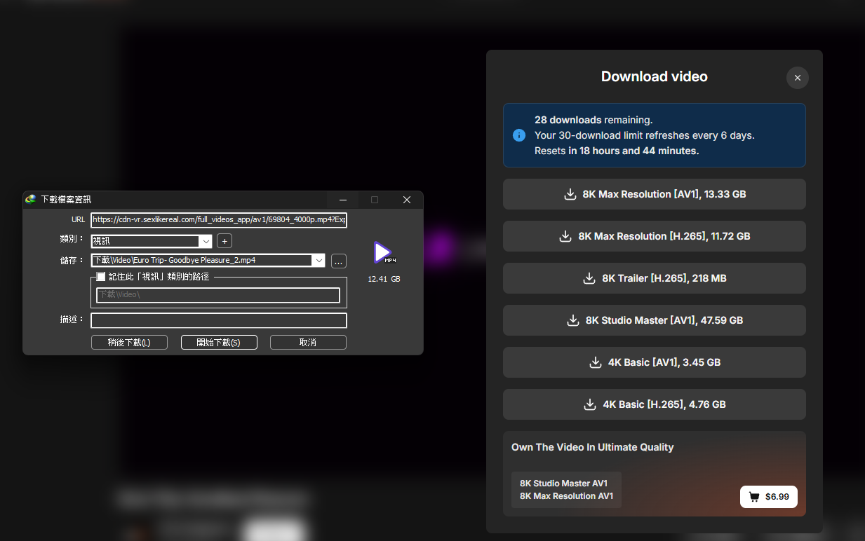This screenshot has width=865, height=541.
Task: Click the 描述 description input field
Action: [x=219, y=320]
